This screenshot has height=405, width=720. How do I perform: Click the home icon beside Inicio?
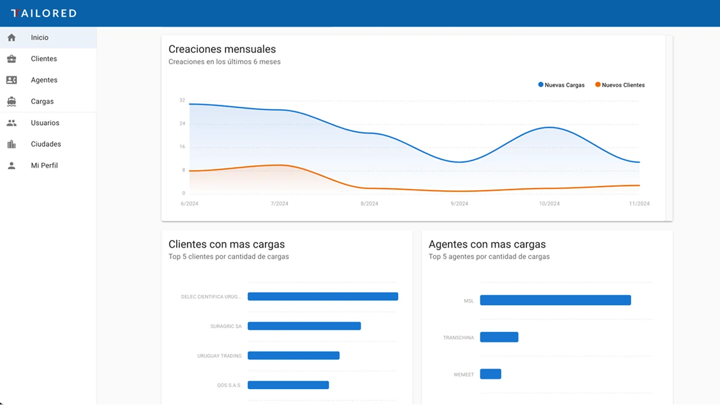pyautogui.click(x=11, y=38)
